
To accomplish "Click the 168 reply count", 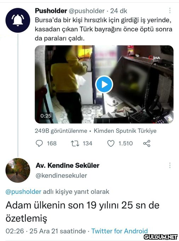I will coord(52,144).
